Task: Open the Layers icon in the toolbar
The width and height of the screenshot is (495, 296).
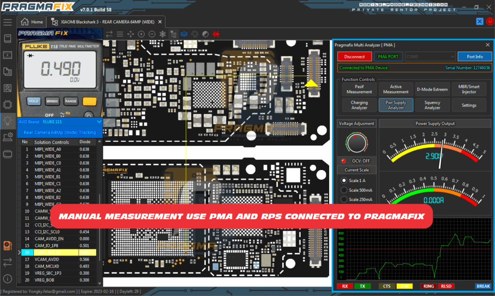Action: 184,34
